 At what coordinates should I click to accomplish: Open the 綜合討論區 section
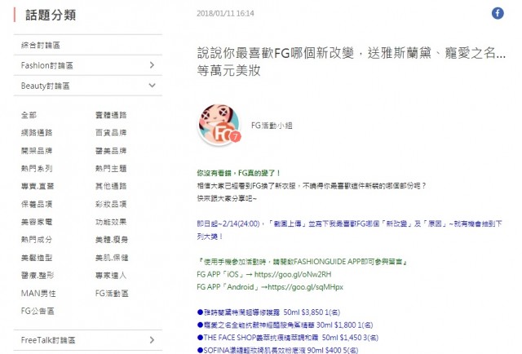[x=40, y=45]
